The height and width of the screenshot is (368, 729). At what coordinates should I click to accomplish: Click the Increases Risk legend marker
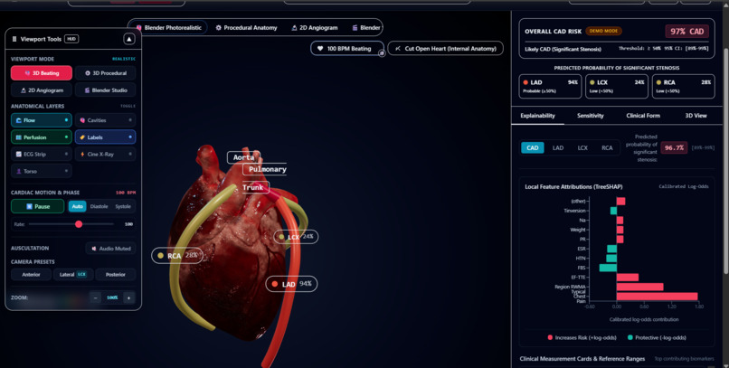click(550, 338)
